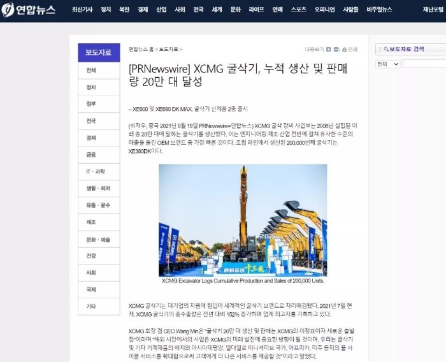Select 전국 in the sidebar list
446x362 pixels.
(99, 121)
